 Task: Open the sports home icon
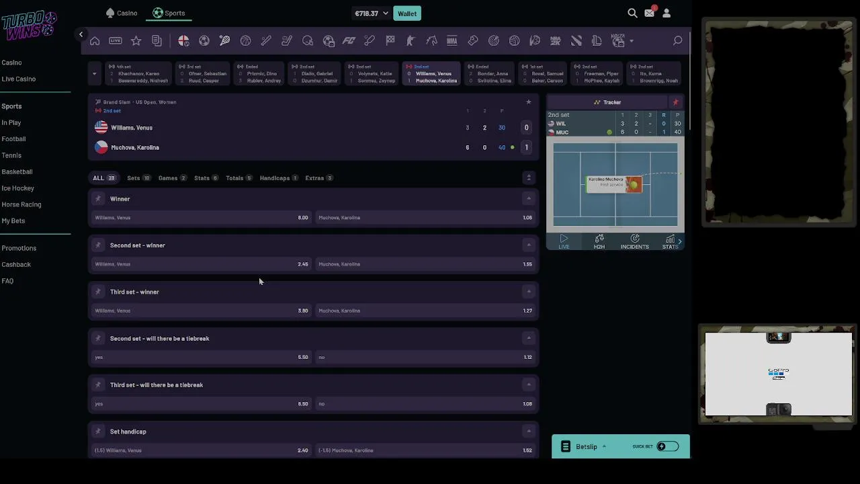(95, 41)
